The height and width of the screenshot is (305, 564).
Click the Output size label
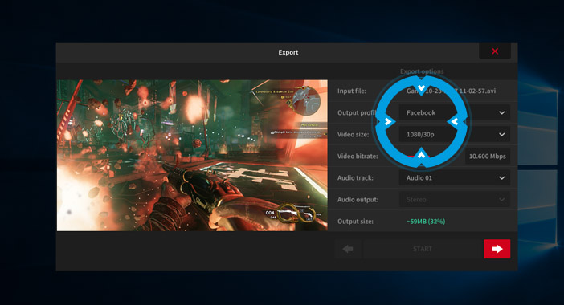coord(355,222)
